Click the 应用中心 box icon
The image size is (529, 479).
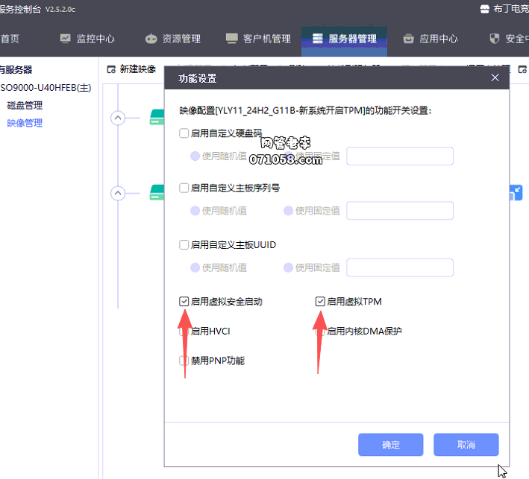pyautogui.click(x=408, y=39)
